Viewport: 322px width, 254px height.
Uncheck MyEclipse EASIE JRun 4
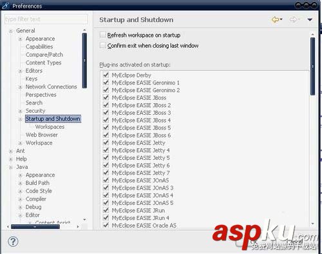point(106,218)
